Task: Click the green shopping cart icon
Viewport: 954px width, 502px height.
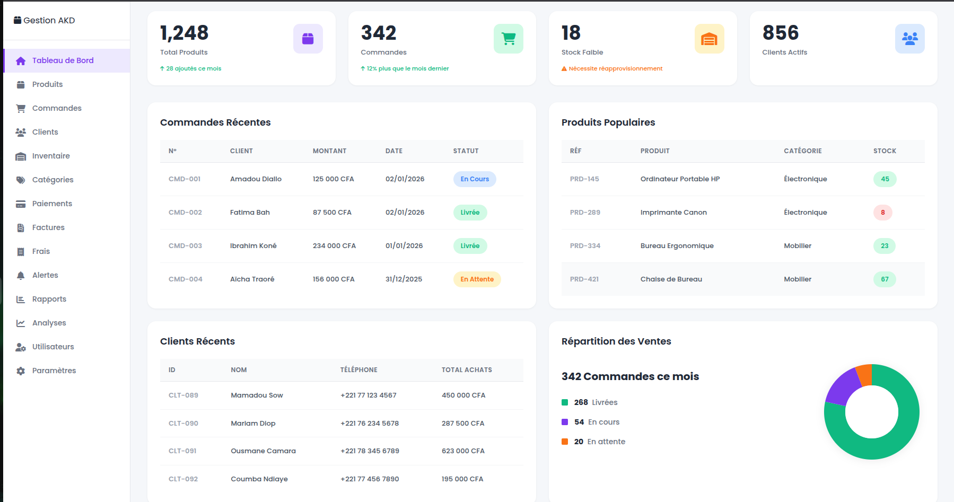Action: pyautogui.click(x=508, y=39)
